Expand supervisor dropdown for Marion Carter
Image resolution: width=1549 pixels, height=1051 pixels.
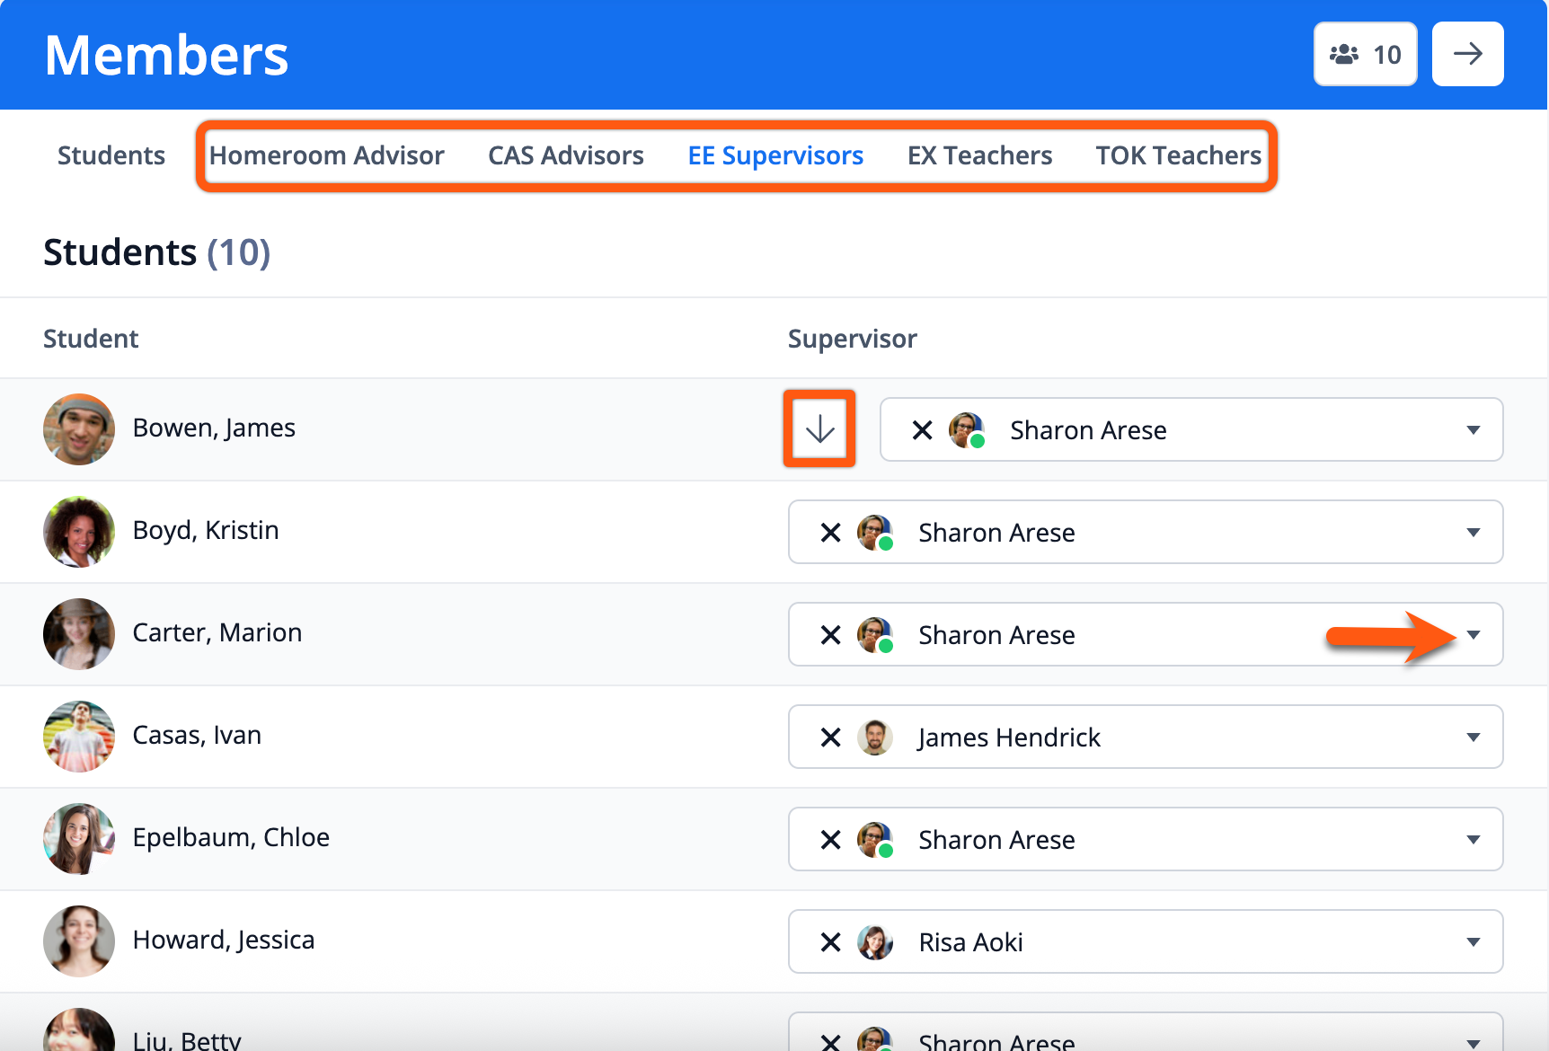point(1473,635)
